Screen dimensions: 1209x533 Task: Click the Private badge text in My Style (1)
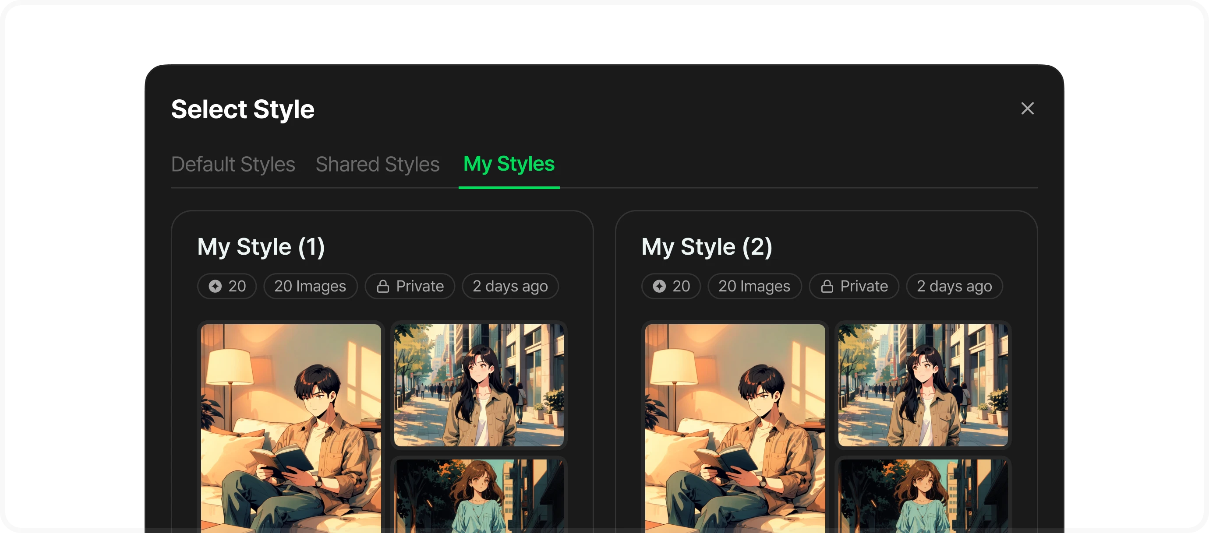(x=420, y=286)
